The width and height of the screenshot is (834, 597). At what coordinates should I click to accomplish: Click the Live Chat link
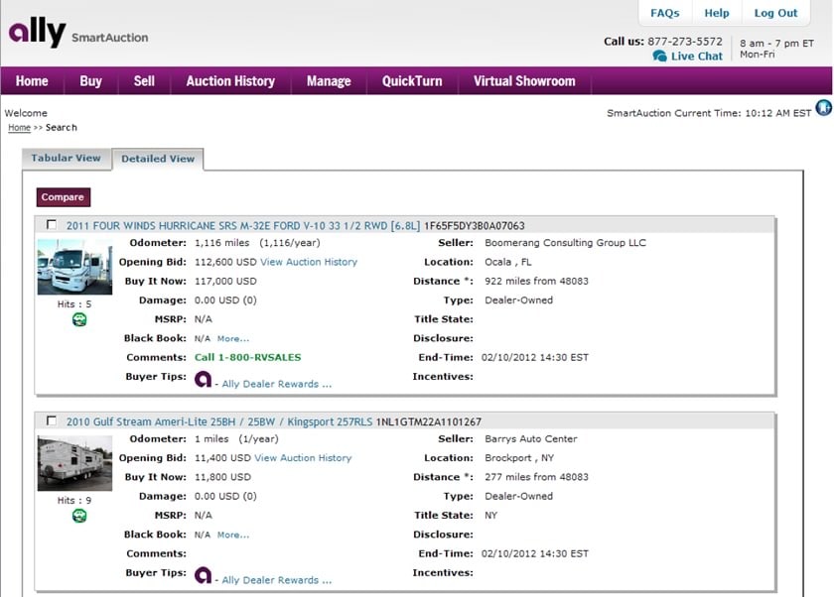point(697,57)
